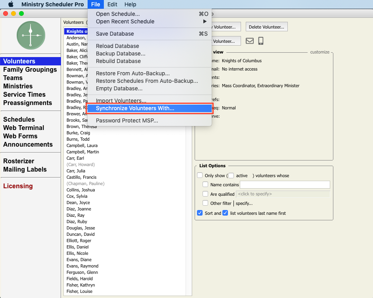The width and height of the screenshot is (373, 298).
Task: Select volunteer Ellis, Nicole
Action: point(77,253)
